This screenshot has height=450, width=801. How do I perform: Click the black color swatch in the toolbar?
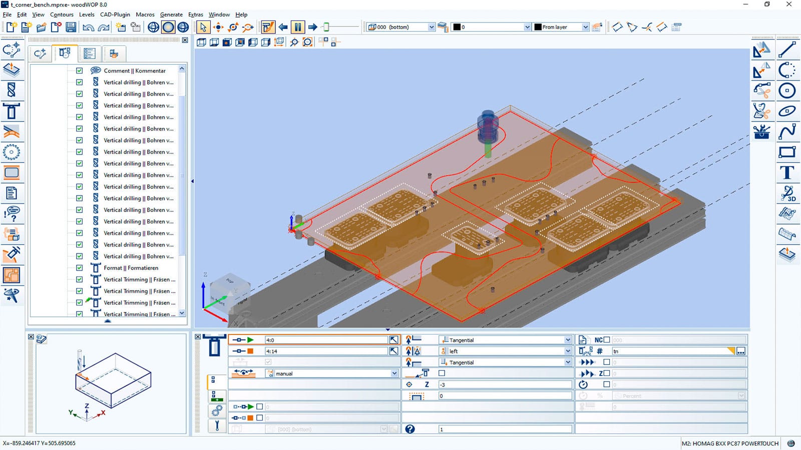point(458,27)
